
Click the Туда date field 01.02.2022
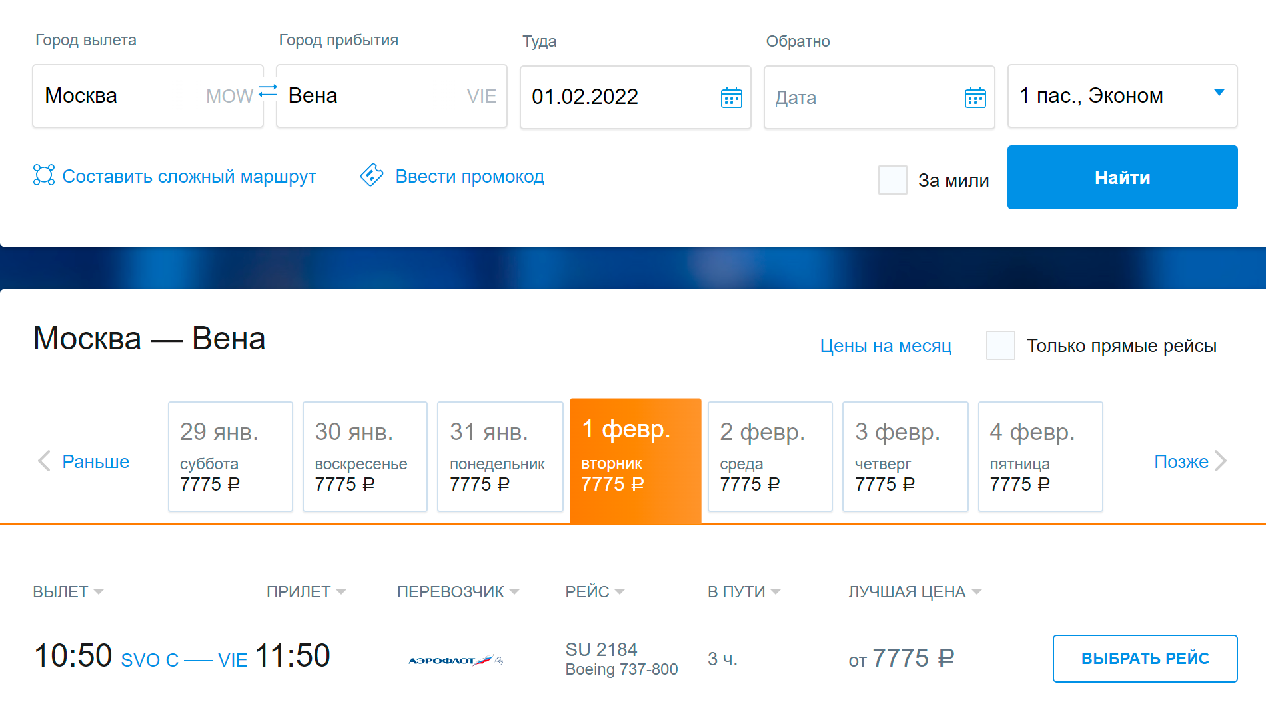coord(636,97)
